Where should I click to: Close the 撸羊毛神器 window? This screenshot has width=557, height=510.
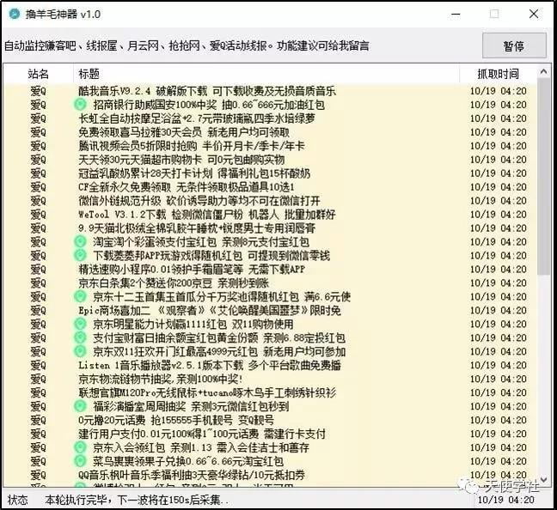pos(534,15)
